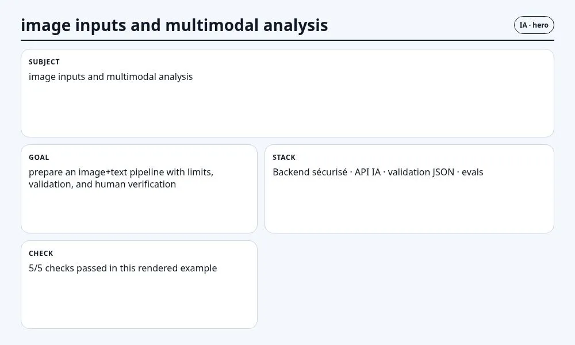Screen dimensions: 575x345
Task: Open the CHECK card
Action: 139,285
